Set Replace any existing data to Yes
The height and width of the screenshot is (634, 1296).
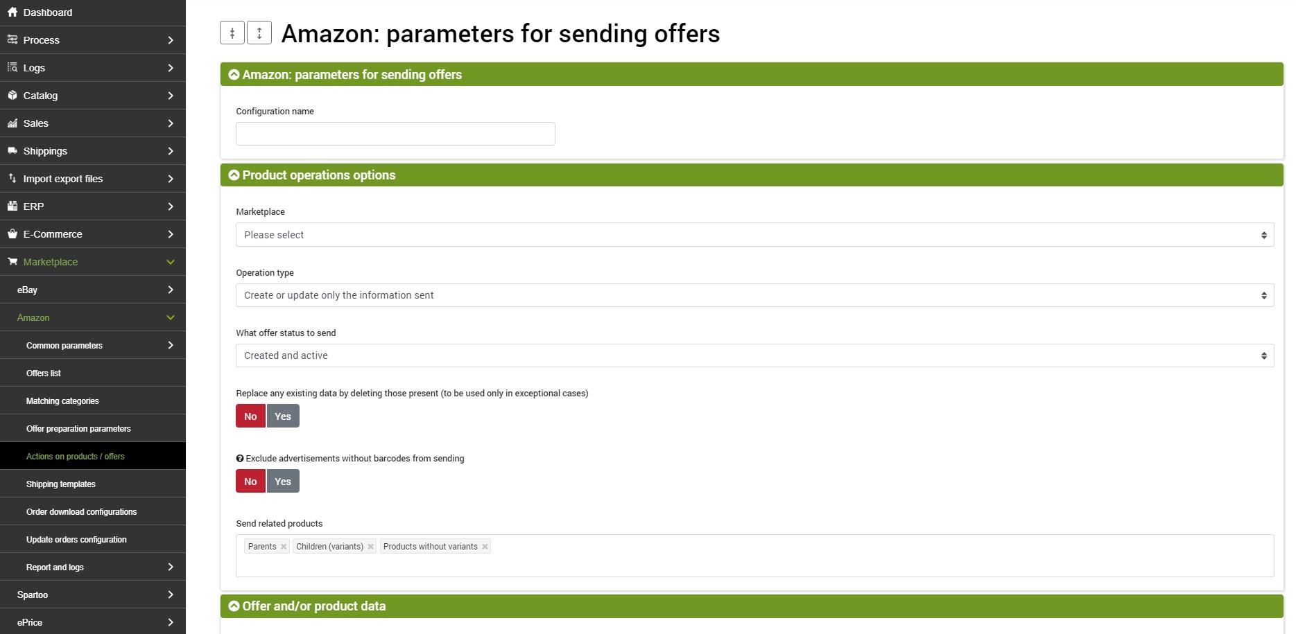coord(283,416)
